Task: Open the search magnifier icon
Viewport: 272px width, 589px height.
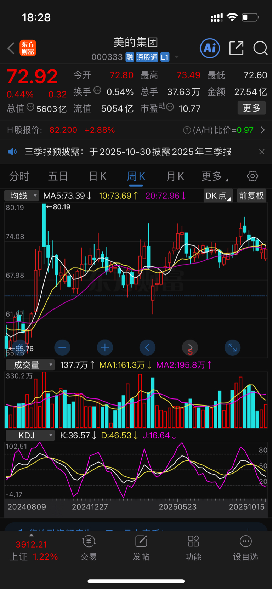Action: 260,48
